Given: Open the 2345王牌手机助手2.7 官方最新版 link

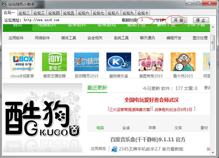Looking at the screenshot, I should (x=151, y=149).
